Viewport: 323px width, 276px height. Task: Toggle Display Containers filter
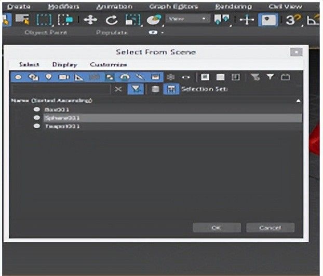click(155, 77)
